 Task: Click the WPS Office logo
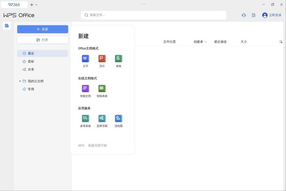19,15
